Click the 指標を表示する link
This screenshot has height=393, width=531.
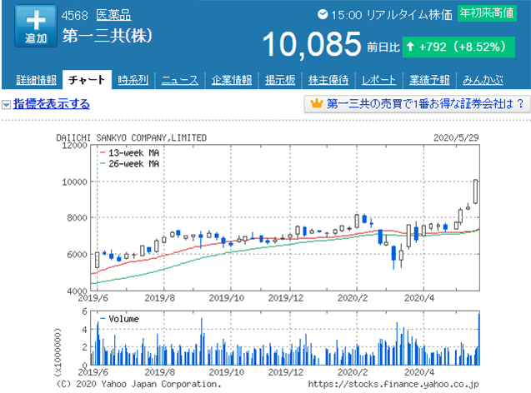click(x=52, y=104)
